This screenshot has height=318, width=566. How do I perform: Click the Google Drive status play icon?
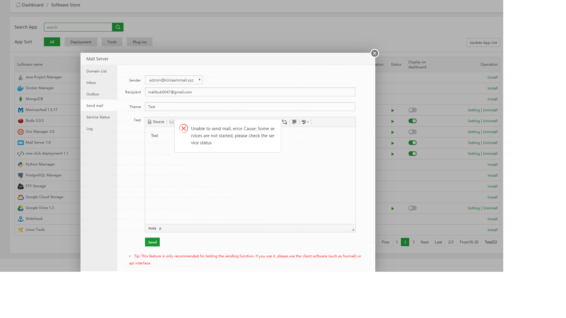(393, 208)
